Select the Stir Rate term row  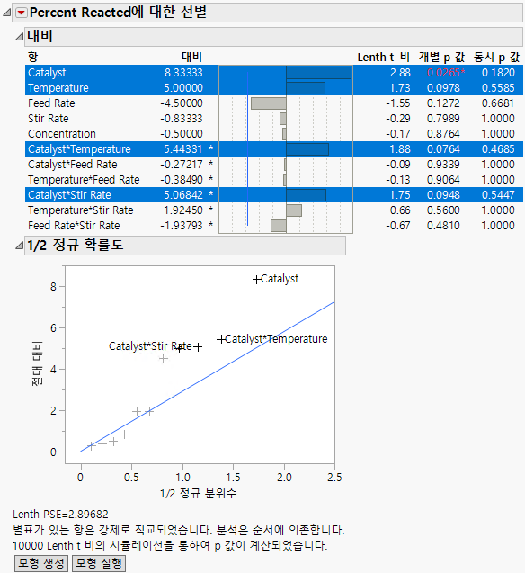click(274, 119)
